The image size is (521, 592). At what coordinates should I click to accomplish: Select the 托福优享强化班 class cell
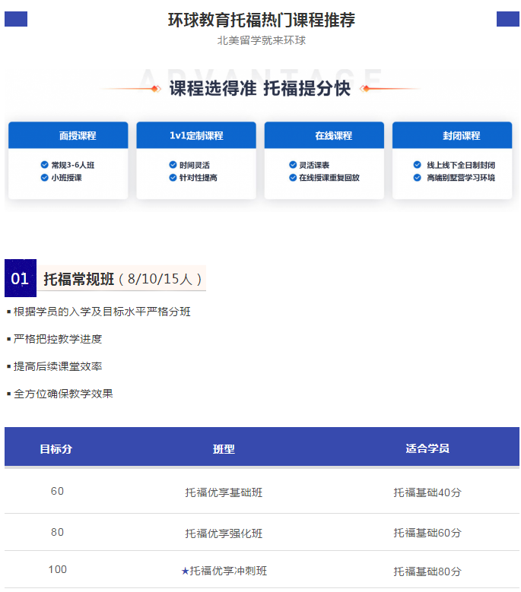pyautogui.click(x=224, y=533)
